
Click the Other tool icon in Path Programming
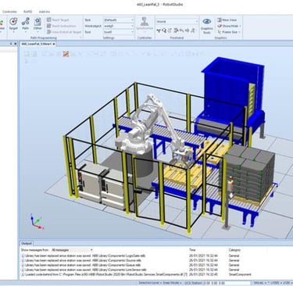pos(38,23)
